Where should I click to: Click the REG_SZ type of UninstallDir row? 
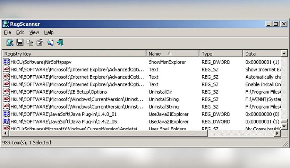click(x=210, y=92)
